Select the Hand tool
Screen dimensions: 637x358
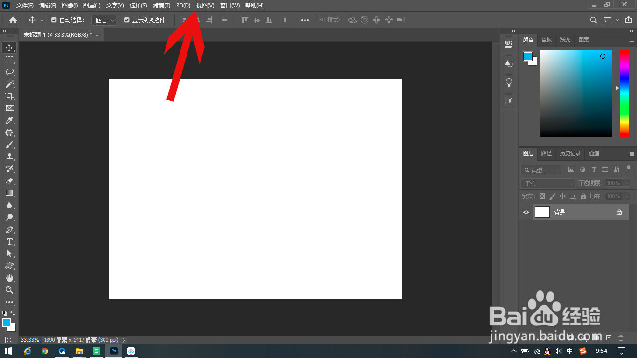(x=9, y=278)
